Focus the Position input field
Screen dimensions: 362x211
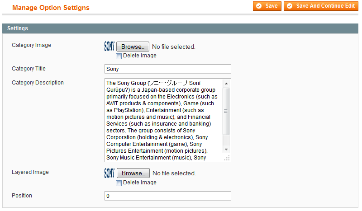pyautogui.click(x=167, y=196)
